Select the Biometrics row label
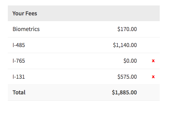179x114 pixels. [x=26, y=29]
